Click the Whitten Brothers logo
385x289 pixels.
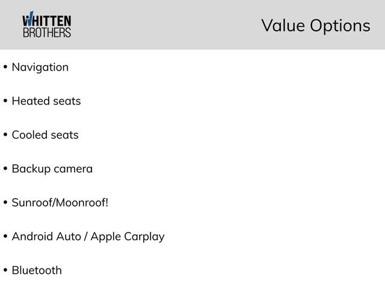coord(46,25)
